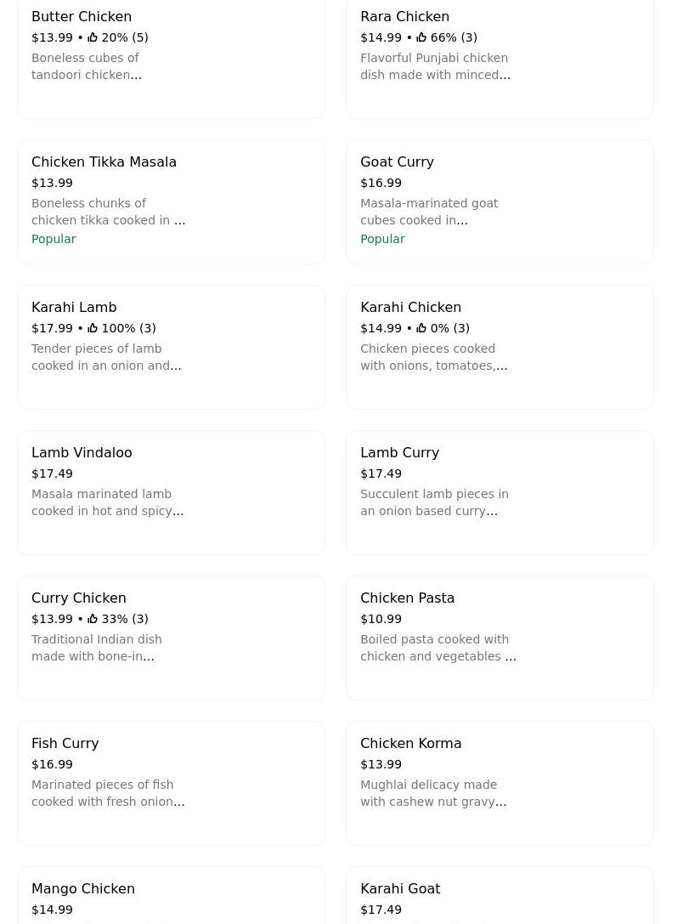Open Chicken Korma dish card
Screen dimensions: 683x924
pyautogui.click(x=500, y=783)
